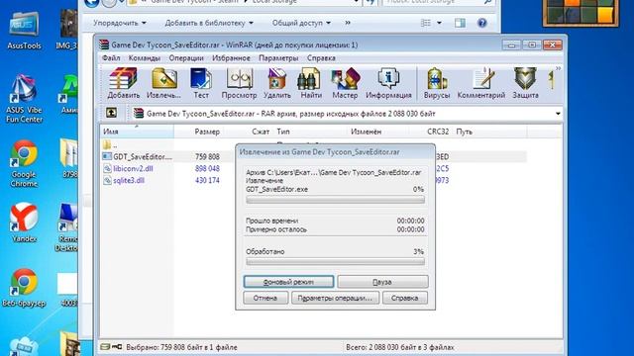Launch the Мастер (Wizard) tool
The image size is (634, 356).
[345, 83]
